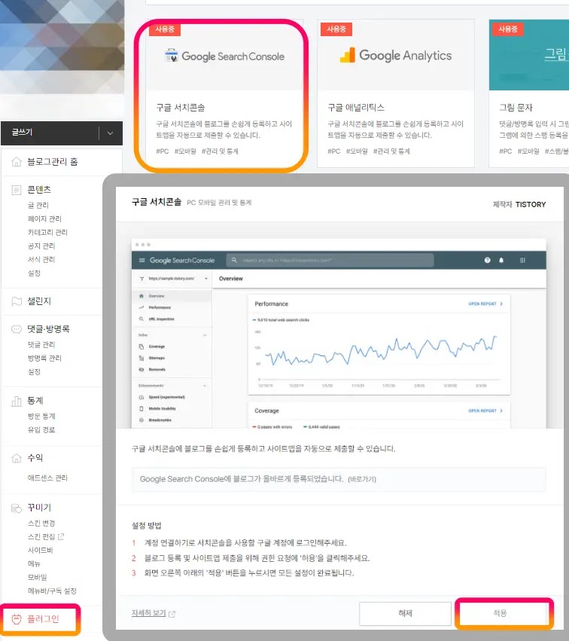Click the 챌린지 flag icon

17,301
